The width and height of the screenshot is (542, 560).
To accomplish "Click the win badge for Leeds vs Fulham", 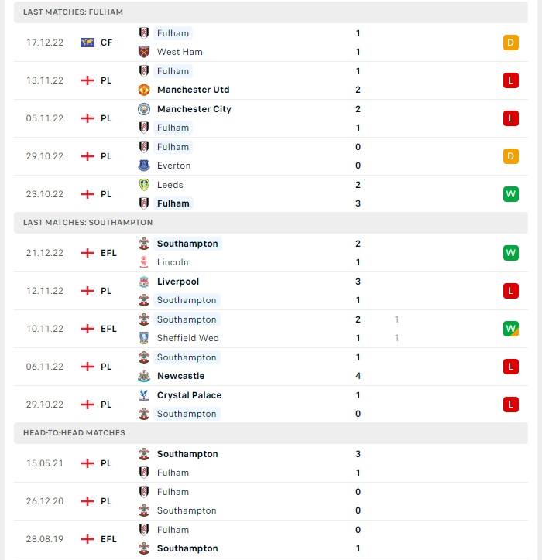I will 510,194.
